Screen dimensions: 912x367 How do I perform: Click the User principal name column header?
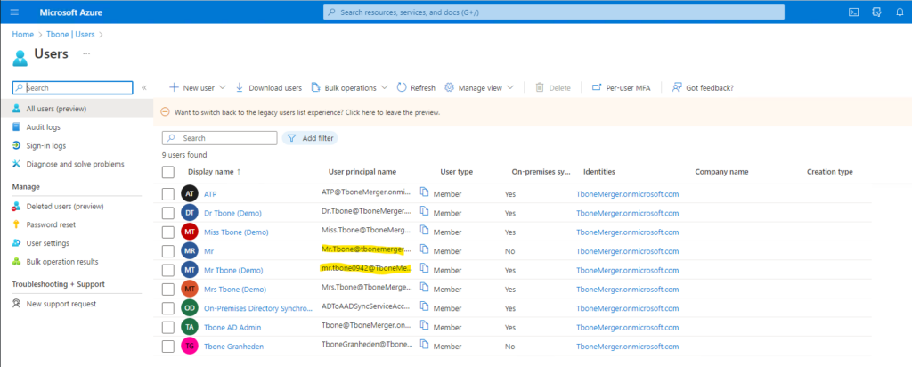(362, 172)
